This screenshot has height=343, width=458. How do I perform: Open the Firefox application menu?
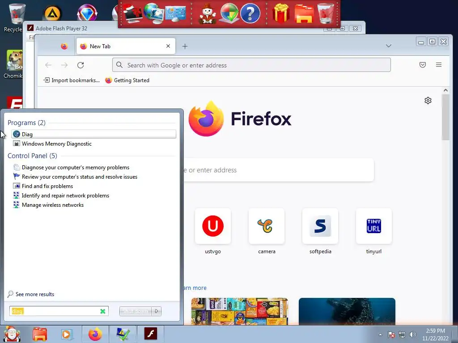439,65
